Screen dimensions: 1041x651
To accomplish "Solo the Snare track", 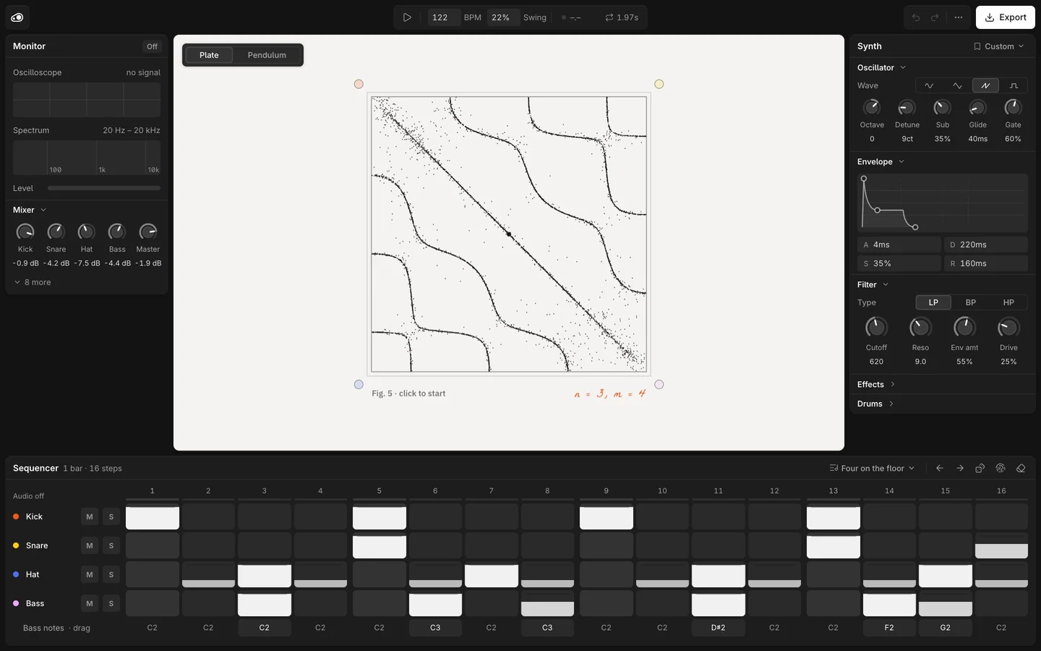I will click(111, 545).
